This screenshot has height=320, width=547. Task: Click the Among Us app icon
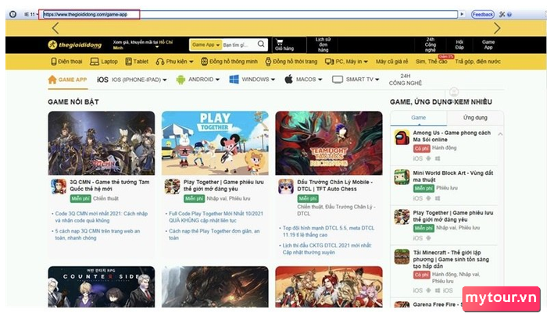(402, 137)
